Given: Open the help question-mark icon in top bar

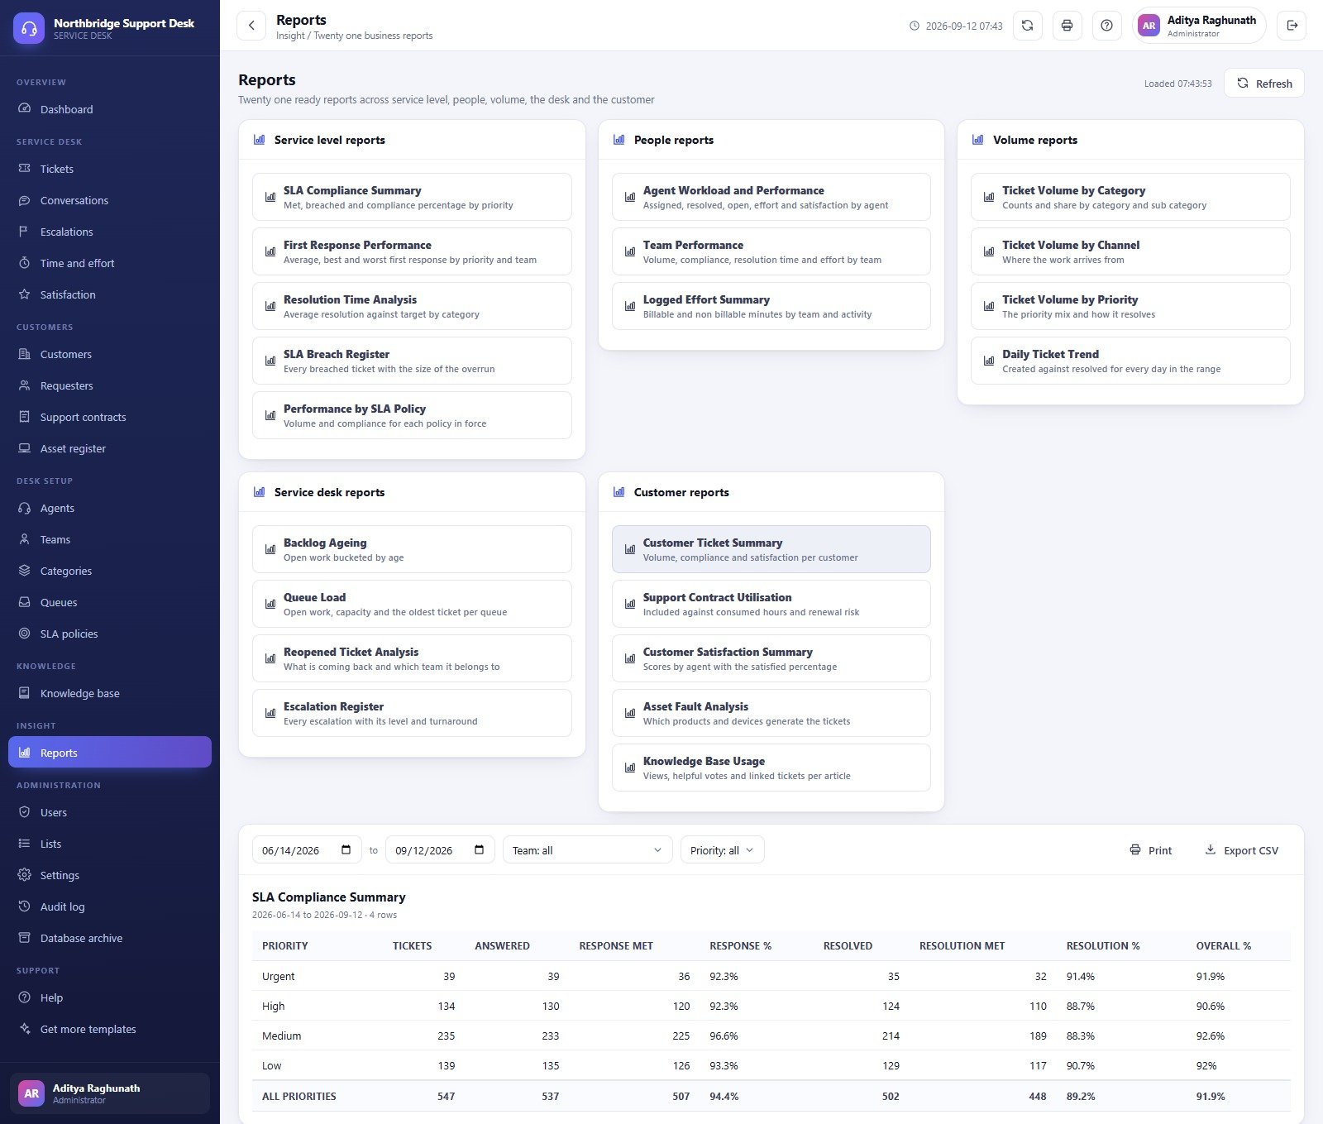Looking at the screenshot, I should pos(1106,26).
